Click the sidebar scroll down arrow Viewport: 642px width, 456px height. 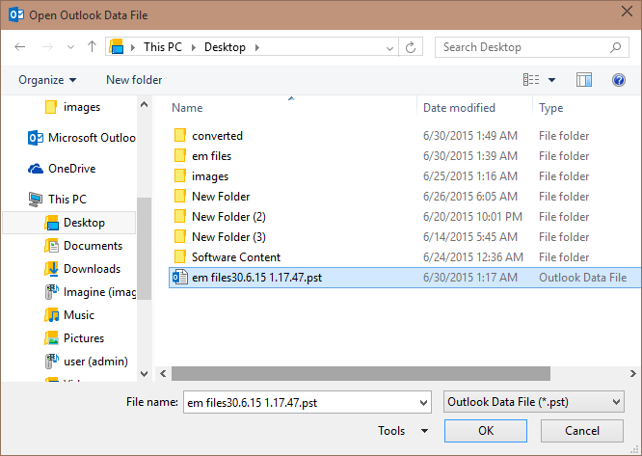[144, 374]
